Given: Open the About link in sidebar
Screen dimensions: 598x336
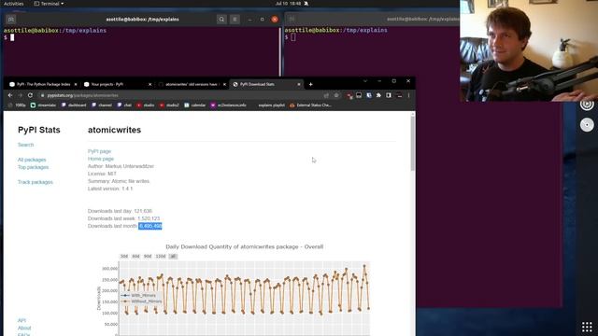Looking at the screenshot, I should pyautogui.click(x=24, y=328).
